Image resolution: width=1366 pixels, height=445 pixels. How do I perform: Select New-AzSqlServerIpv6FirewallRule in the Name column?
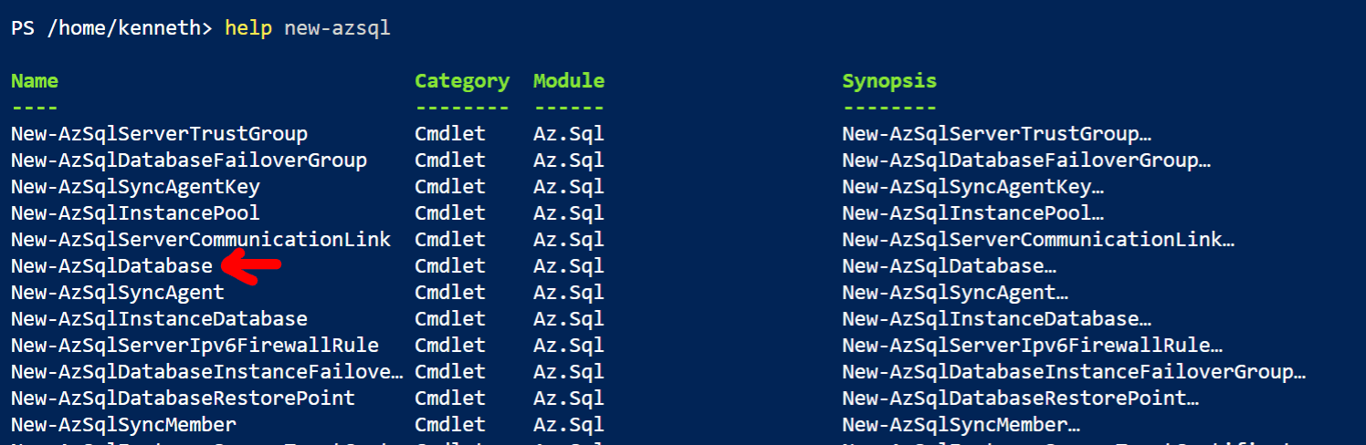tap(194, 346)
